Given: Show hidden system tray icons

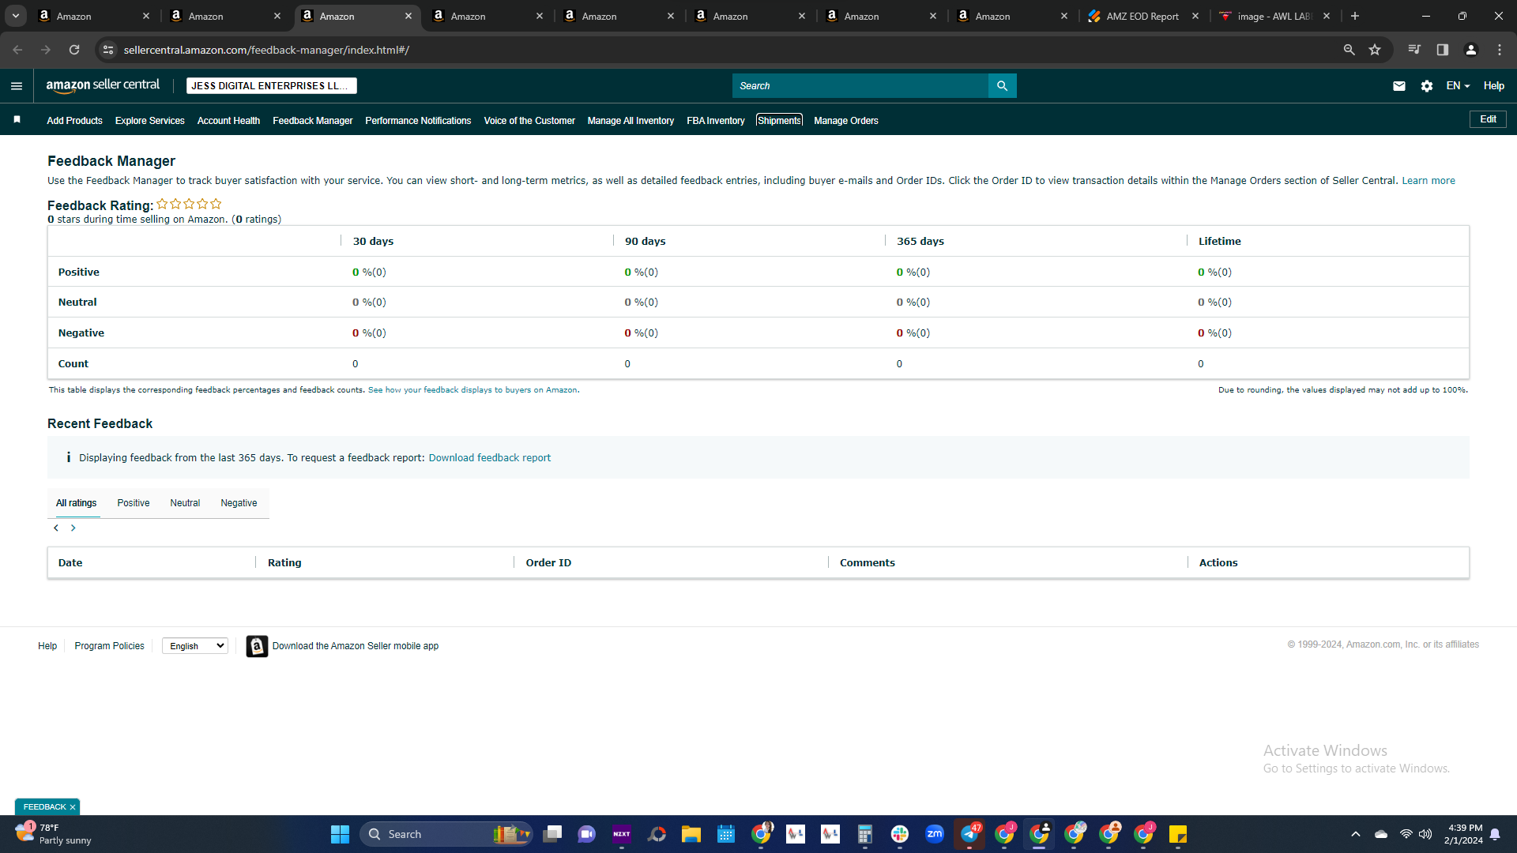Looking at the screenshot, I should tap(1356, 834).
